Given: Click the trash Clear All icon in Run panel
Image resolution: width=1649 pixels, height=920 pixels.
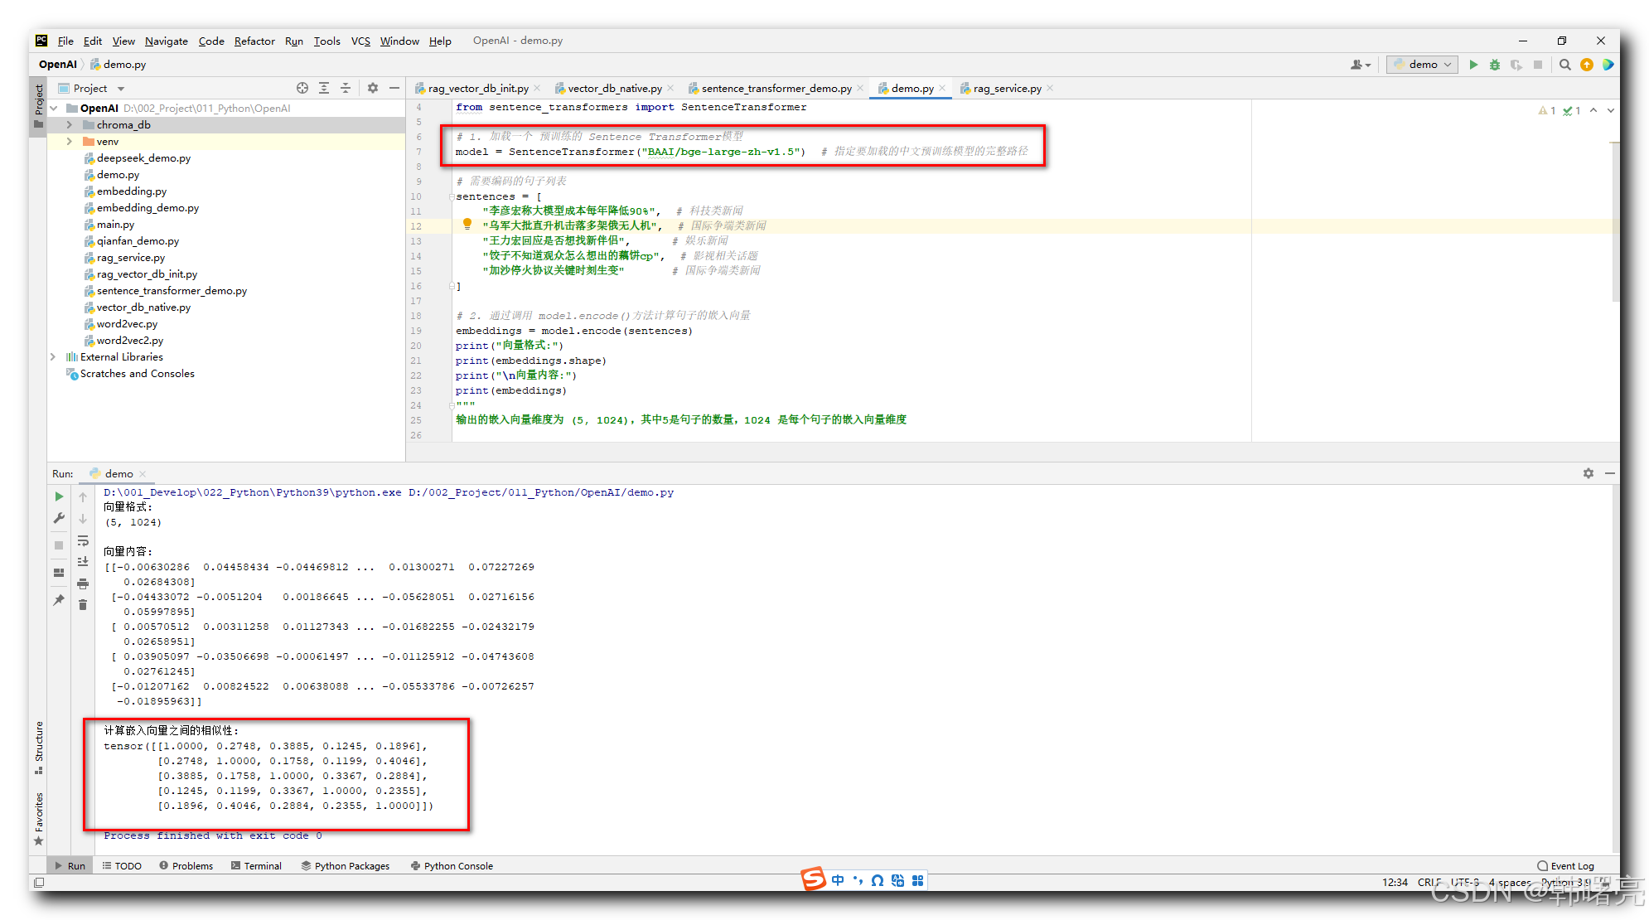Looking at the screenshot, I should (x=83, y=605).
